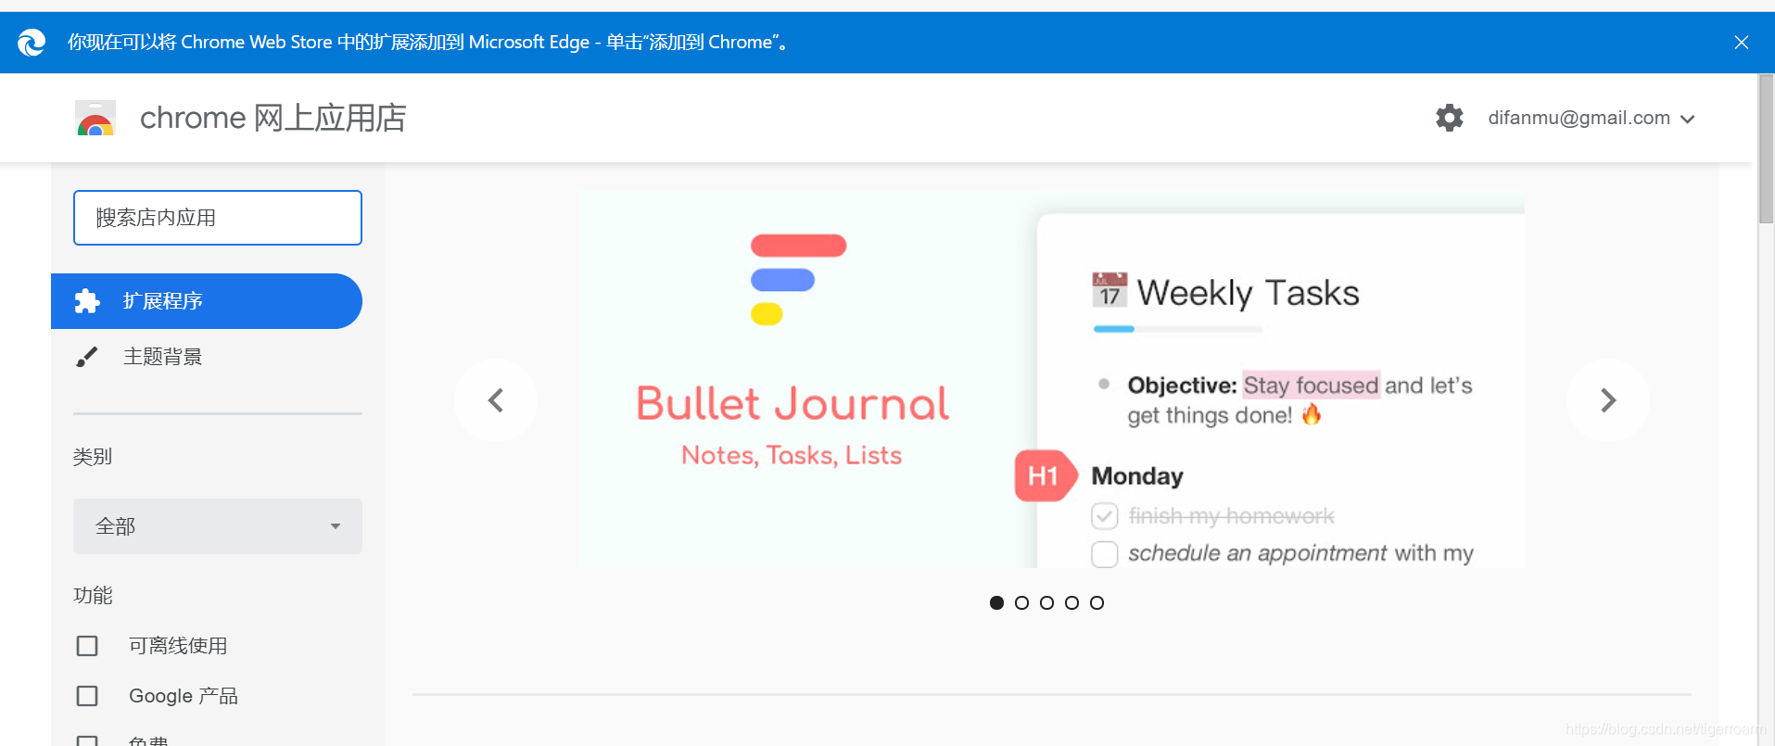Select the 扩展程序 tab
The image size is (1775, 746).
207,301
